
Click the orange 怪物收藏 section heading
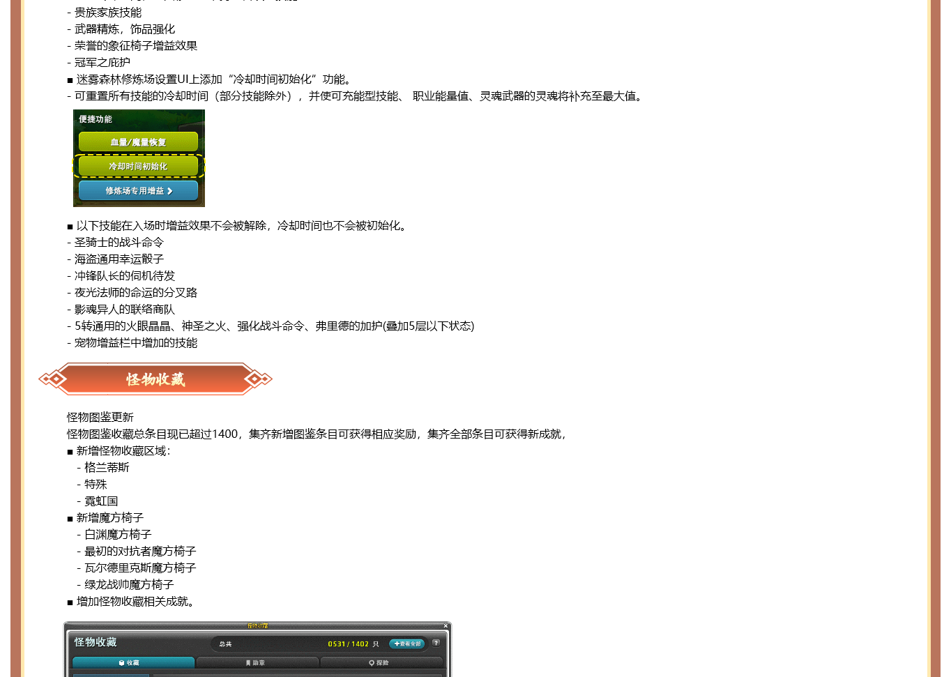pos(155,379)
